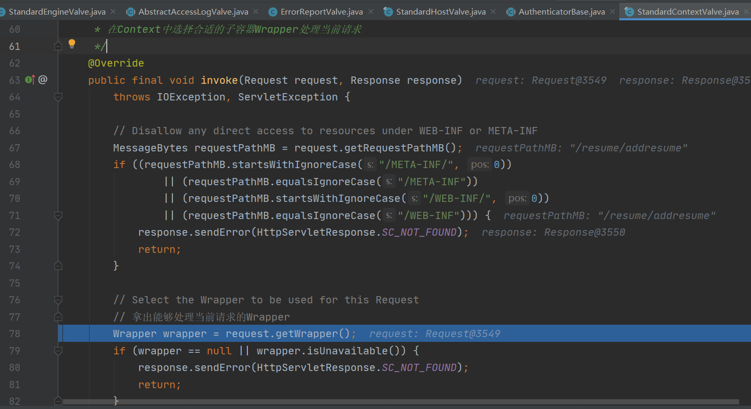The image size is (751, 409).
Task: Collapse the if-block fold marker on line 79
Action: (x=58, y=351)
